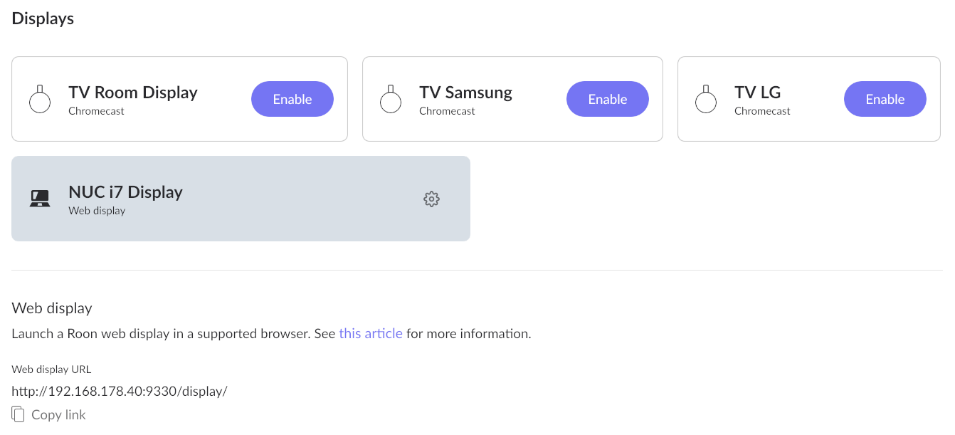This screenshot has height=435, width=955.
Task: Select the web display URL text
Action: coord(120,391)
